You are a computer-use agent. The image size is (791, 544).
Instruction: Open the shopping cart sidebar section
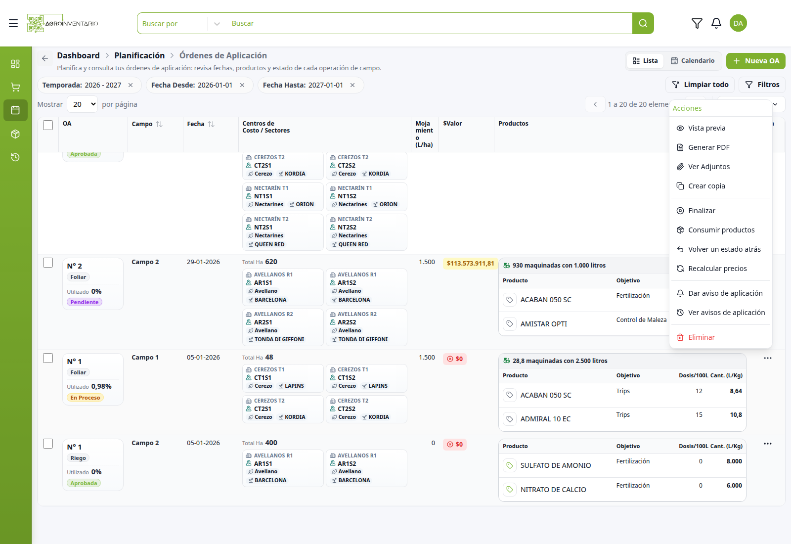pyautogui.click(x=15, y=87)
